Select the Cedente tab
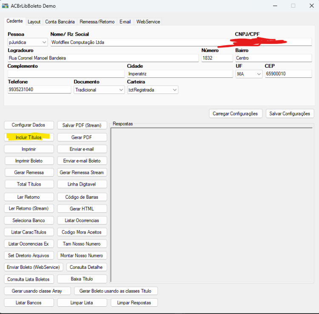The height and width of the screenshot is (314, 319). [14, 21]
